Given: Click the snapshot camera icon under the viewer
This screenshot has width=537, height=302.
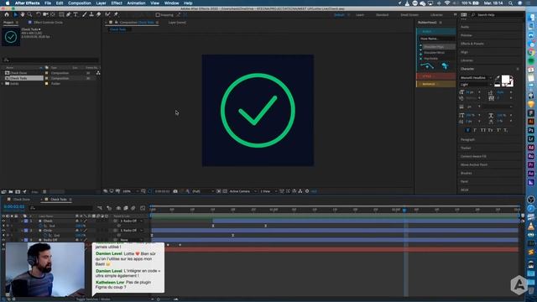Looking at the screenshot, I should (175, 191).
